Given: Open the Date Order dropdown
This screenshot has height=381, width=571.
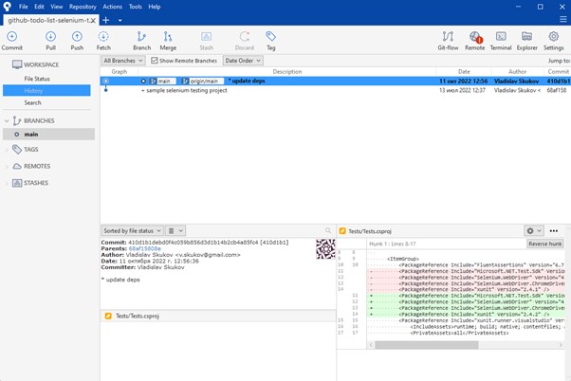Looking at the screenshot, I should pos(243,61).
